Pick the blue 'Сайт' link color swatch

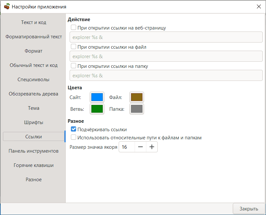tap(97, 97)
